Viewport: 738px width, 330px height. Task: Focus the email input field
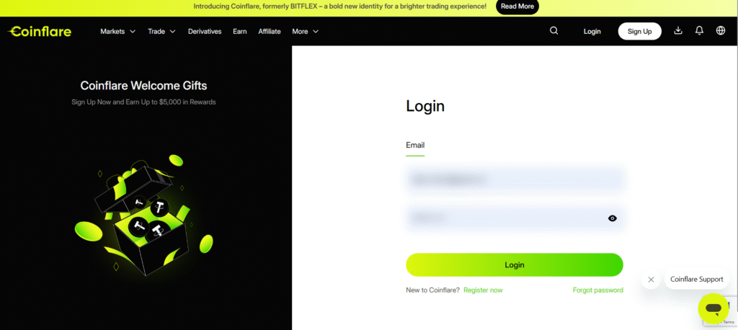click(514, 179)
